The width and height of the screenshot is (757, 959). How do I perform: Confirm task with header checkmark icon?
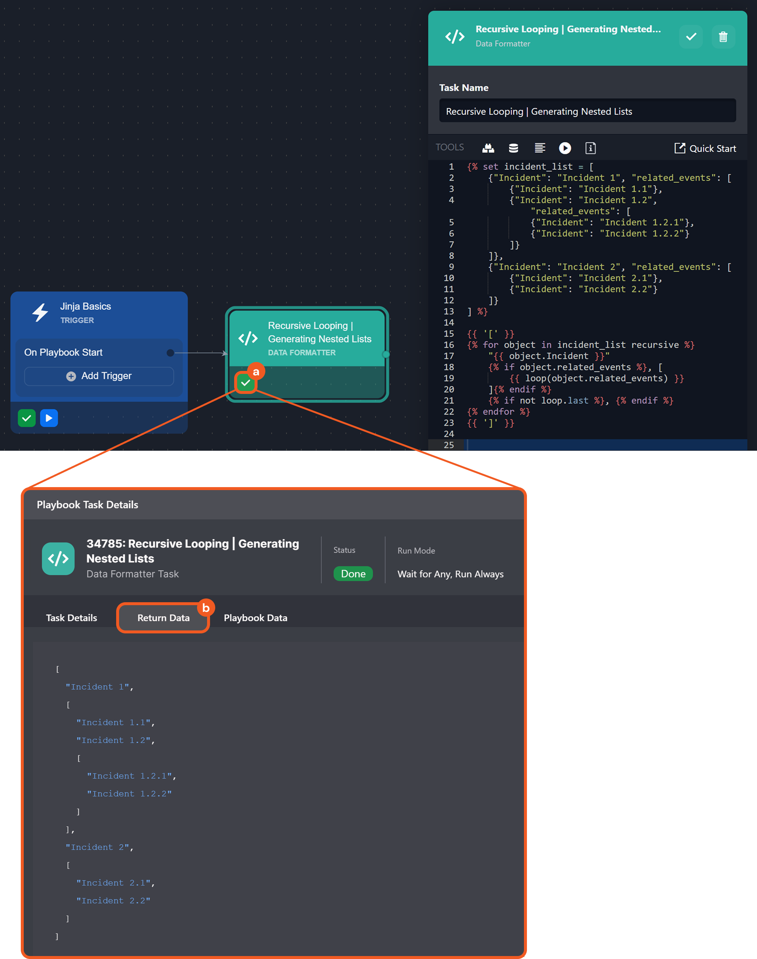point(691,37)
